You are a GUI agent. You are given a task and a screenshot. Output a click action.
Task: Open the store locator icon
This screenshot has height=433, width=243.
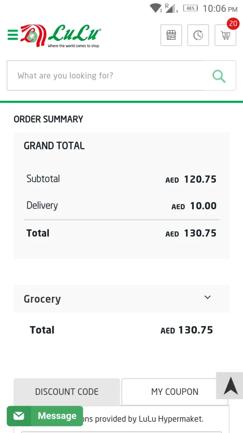pyautogui.click(x=171, y=35)
